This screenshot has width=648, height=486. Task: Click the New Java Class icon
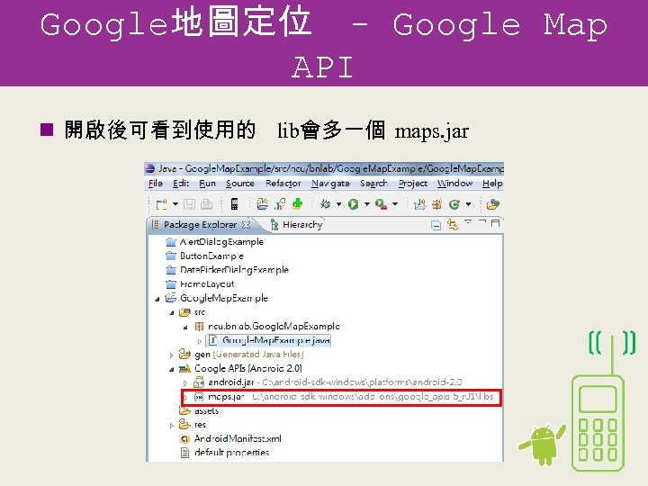click(x=454, y=204)
